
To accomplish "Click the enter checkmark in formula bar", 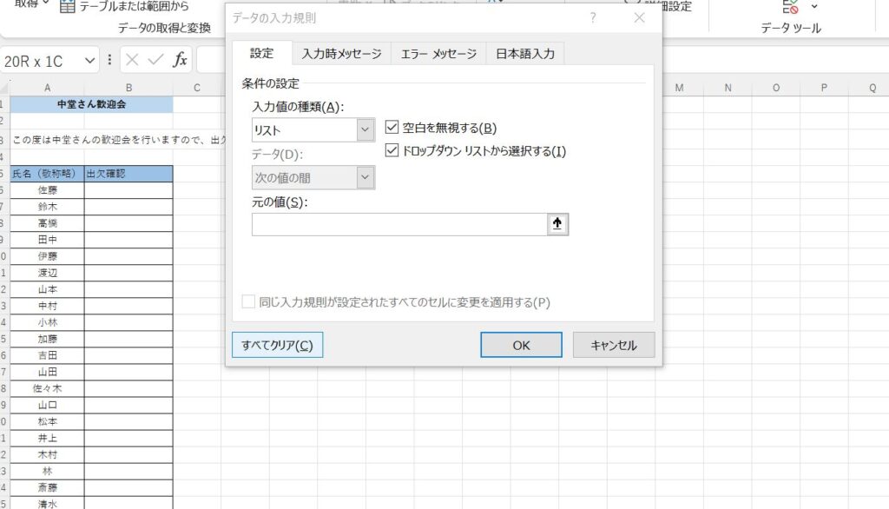I will [x=155, y=60].
